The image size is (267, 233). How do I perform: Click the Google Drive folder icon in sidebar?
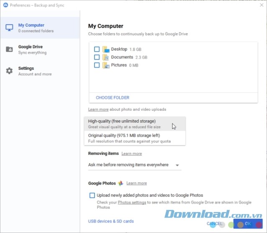tap(9, 49)
